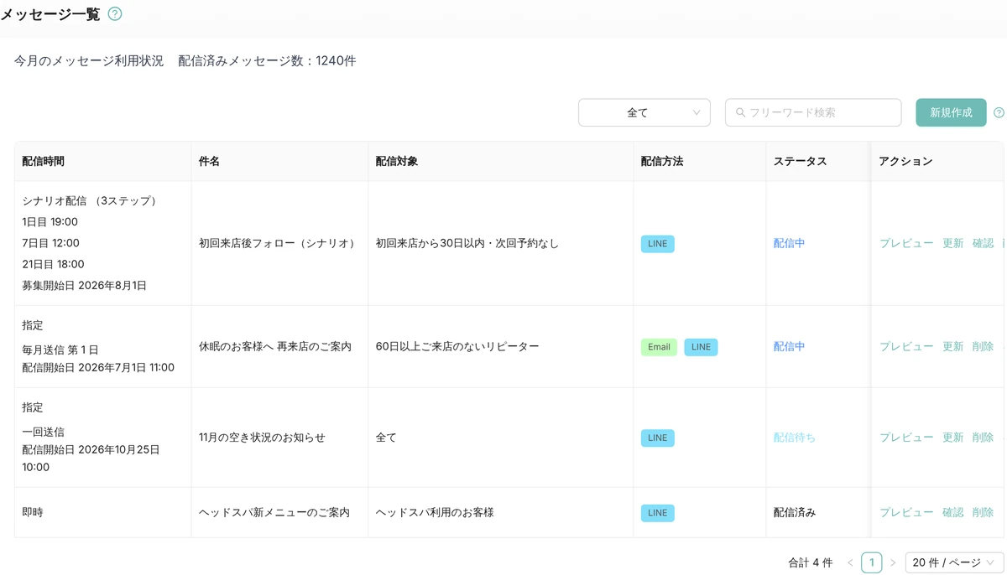The image size is (1007, 575).
Task: Click LINE tag in 休眠のお客様へ row
Action: (701, 347)
